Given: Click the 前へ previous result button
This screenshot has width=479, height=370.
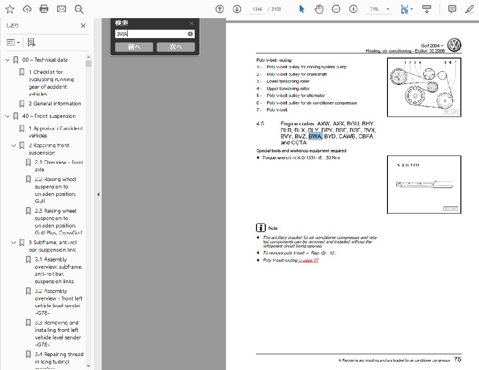Looking at the screenshot, I should [x=134, y=47].
